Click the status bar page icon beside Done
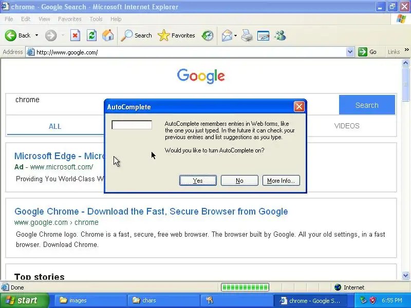 5,287
